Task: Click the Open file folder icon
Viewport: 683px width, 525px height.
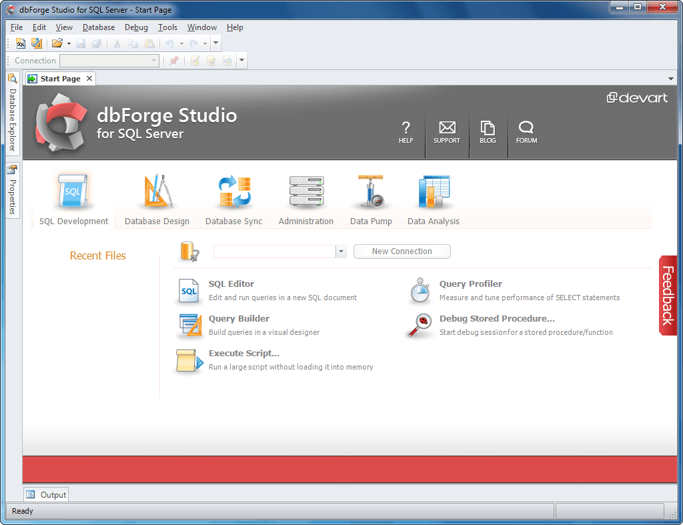Action: pos(57,43)
